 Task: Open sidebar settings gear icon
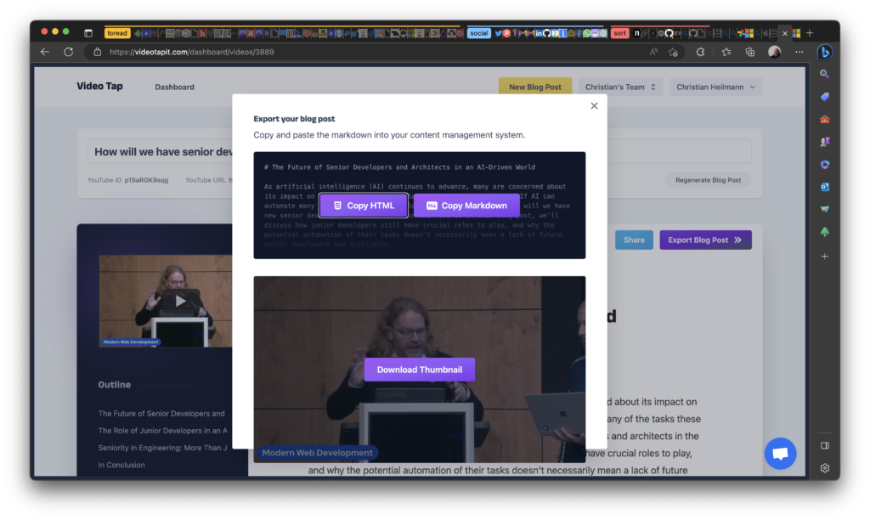click(824, 468)
